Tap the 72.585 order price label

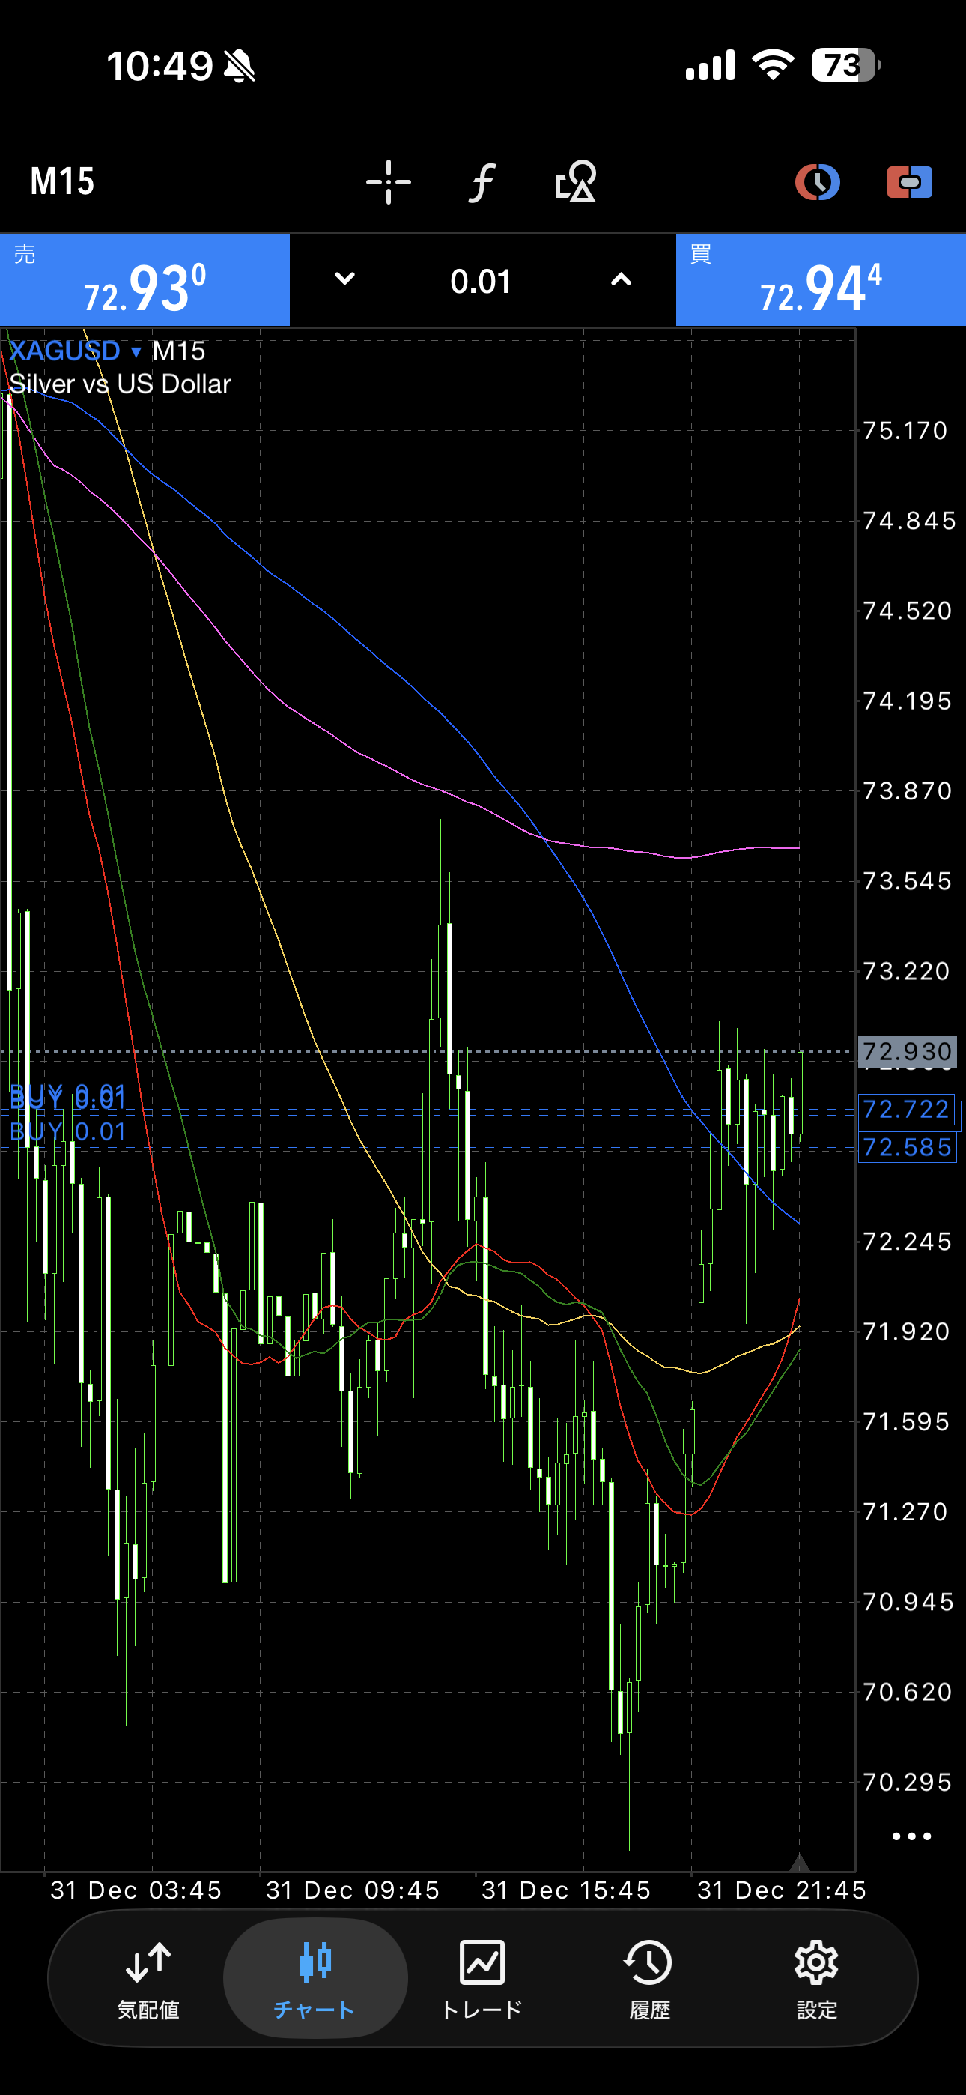pyautogui.click(x=907, y=1148)
